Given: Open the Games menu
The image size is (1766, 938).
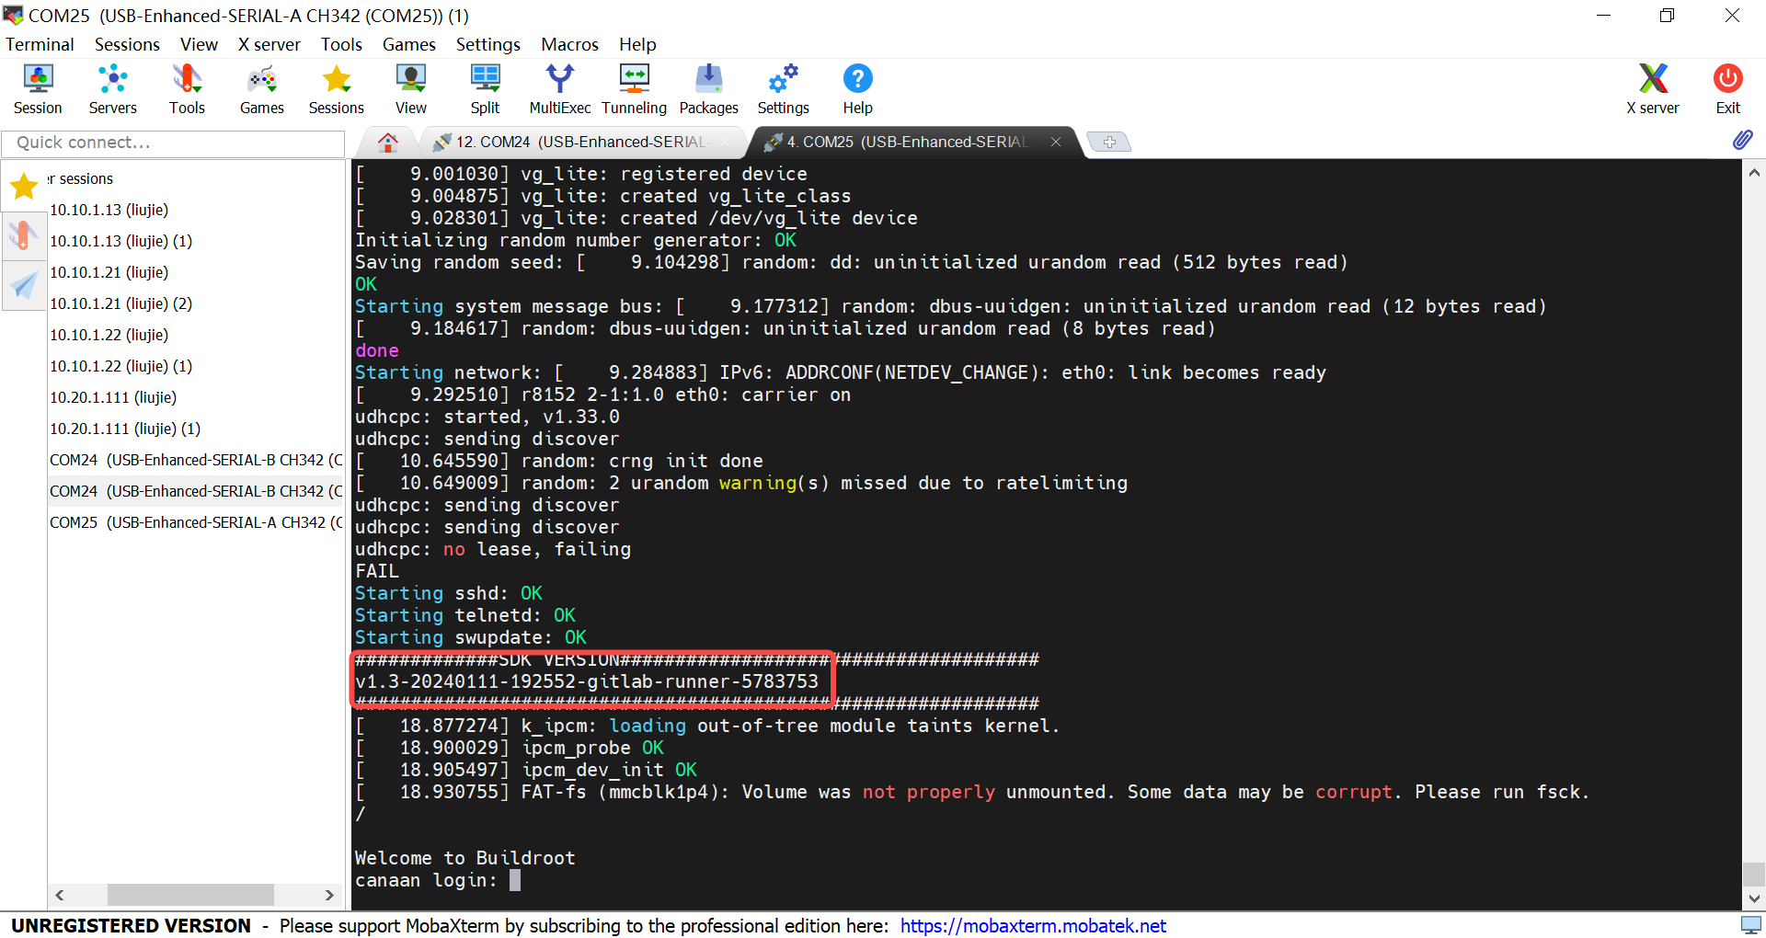Looking at the screenshot, I should 408,44.
